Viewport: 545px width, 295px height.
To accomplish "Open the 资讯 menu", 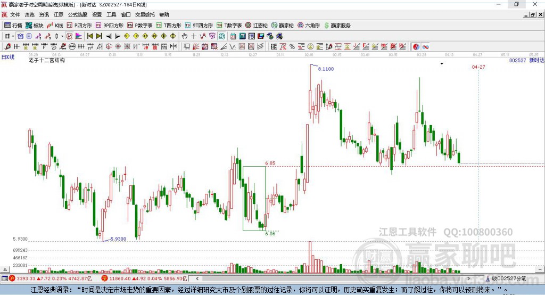I will 44,14.
